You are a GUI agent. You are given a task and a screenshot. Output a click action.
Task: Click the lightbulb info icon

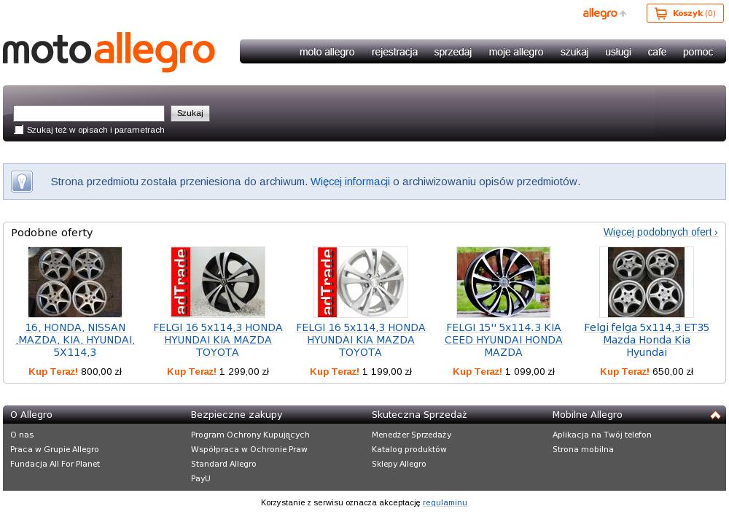point(22,182)
